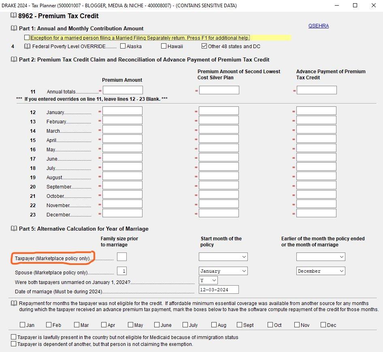Open Taxpayer policy ended month dropdown
Screen dimensions: 383x352
321,257
